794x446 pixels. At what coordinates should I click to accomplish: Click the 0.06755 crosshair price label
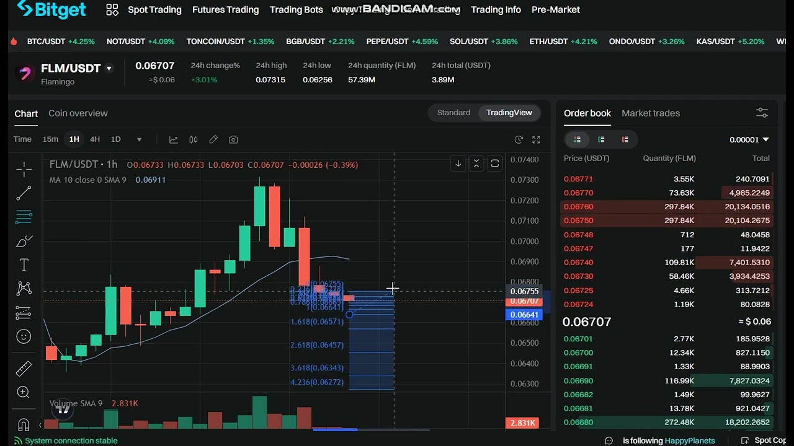click(524, 291)
